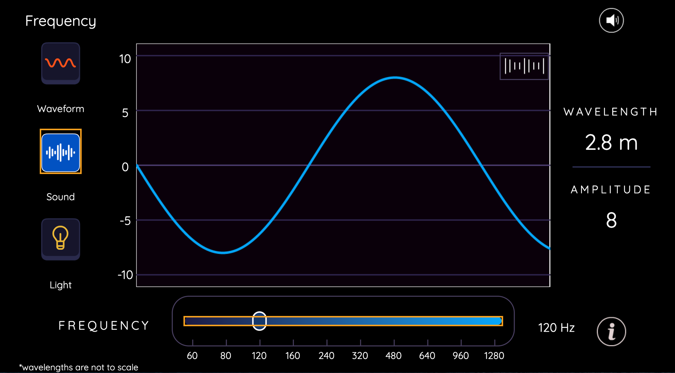675x373 pixels.
Task: Set frequency slider to 60 tick
Action: click(193, 321)
